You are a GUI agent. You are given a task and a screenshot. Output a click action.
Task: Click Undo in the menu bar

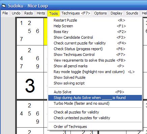(16, 13)
